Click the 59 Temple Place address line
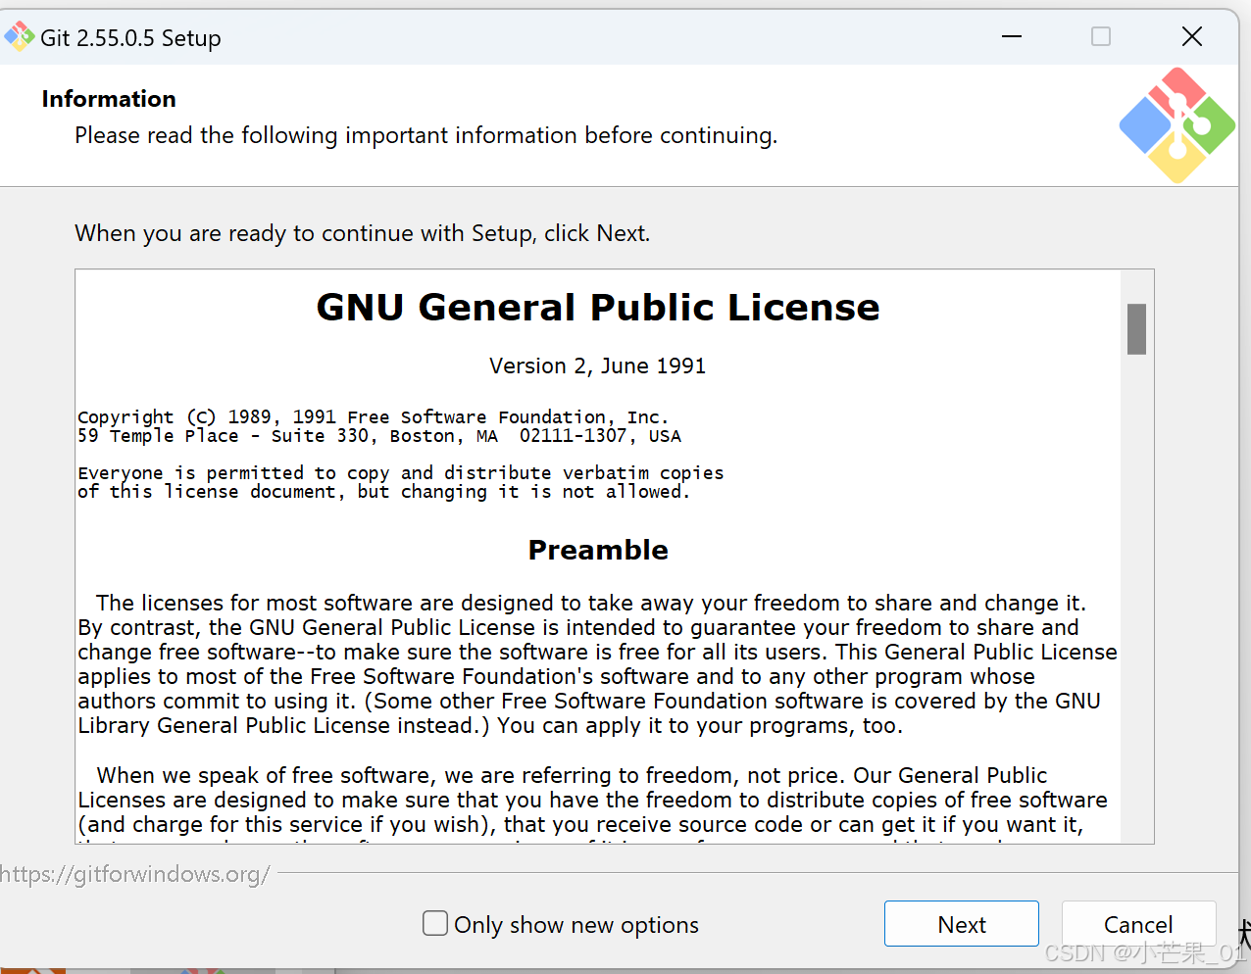This screenshot has height=974, width=1251. (x=379, y=436)
